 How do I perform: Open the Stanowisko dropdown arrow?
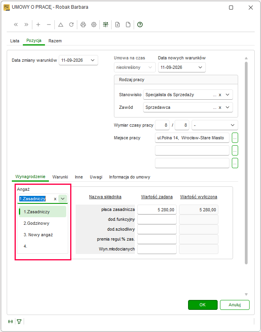[227, 95]
